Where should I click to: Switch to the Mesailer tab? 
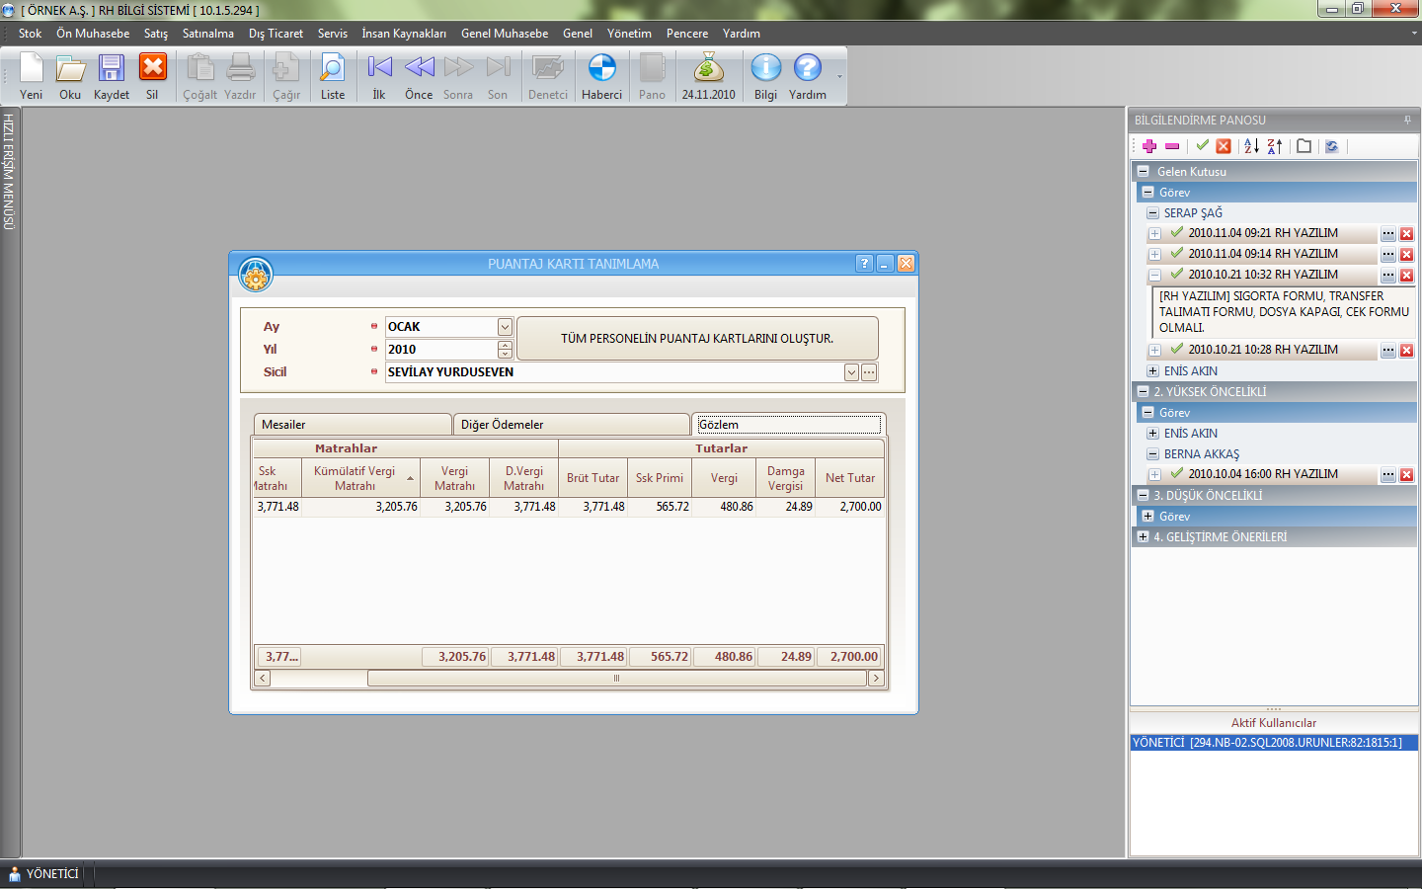(x=352, y=425)
